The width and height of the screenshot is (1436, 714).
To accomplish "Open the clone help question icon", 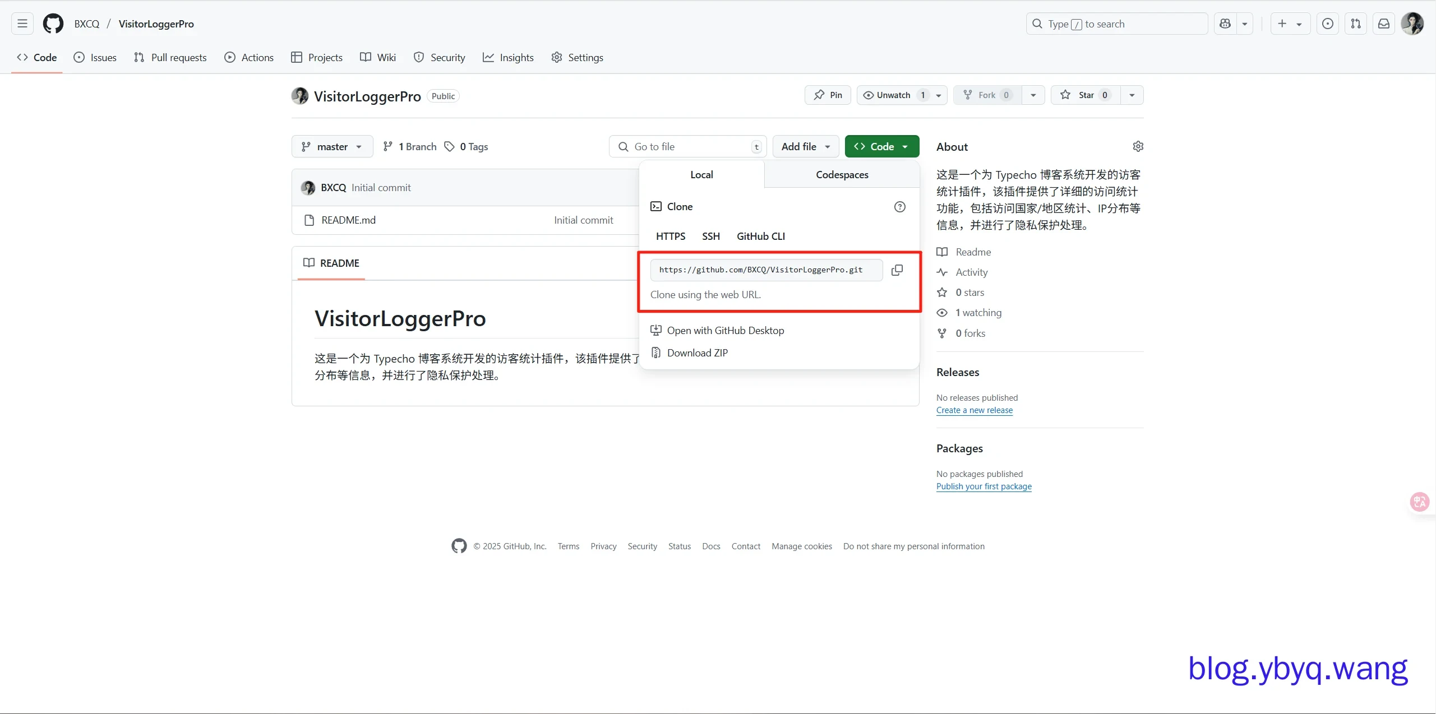I will 899,207.
